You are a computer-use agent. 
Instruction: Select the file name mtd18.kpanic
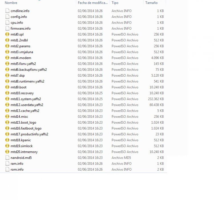(21, 140)
